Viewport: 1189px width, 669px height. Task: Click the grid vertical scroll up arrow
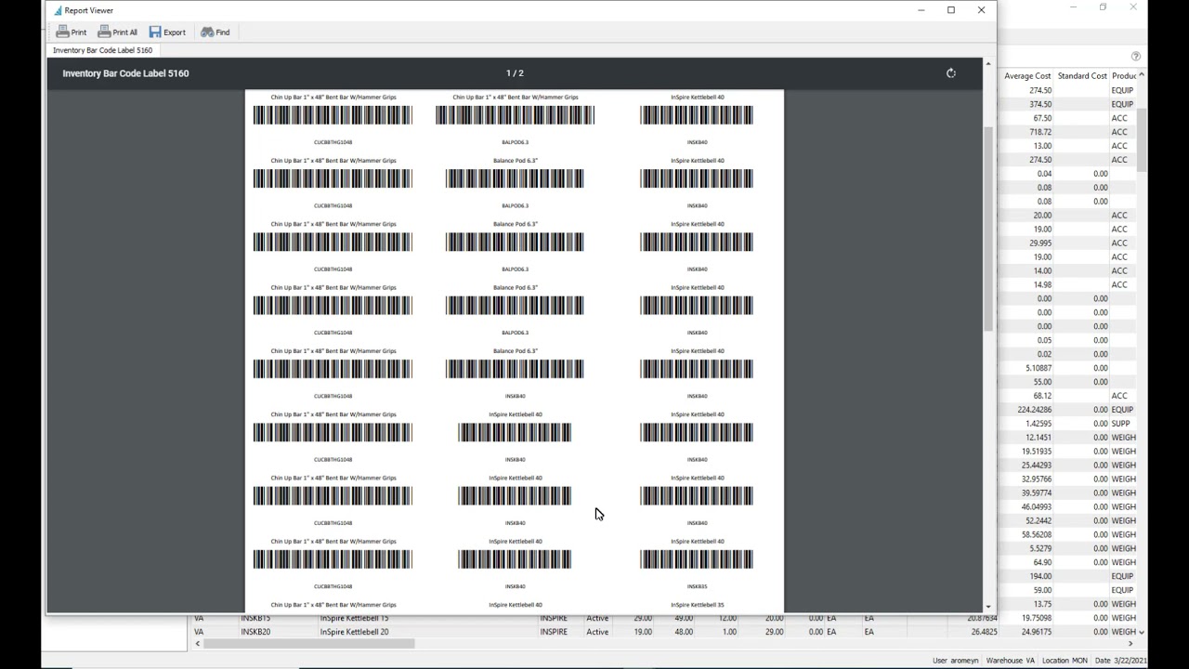tap(1142, 75)
